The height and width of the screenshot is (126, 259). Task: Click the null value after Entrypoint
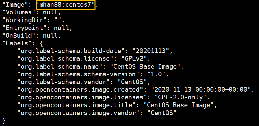(x=61, y=28)
